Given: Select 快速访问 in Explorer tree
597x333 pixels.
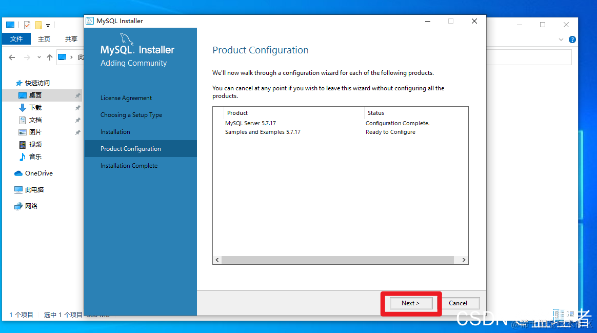Looking at the screenshot, I should pyautogui.click(x=37, y=83).
